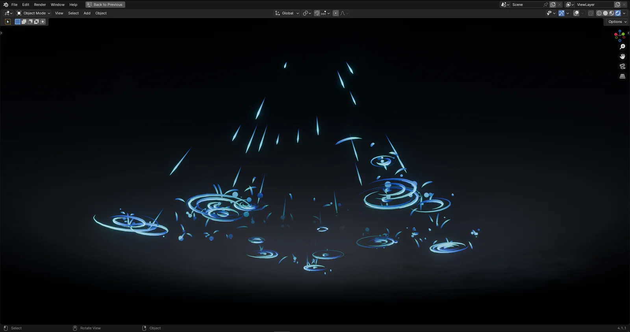
Task: Switch to Material Preview shading
Action: [x=611, y=13]
